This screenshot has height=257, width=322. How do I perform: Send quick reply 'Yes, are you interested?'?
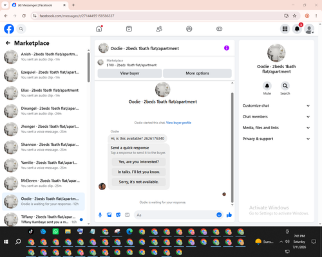(138, 162)
